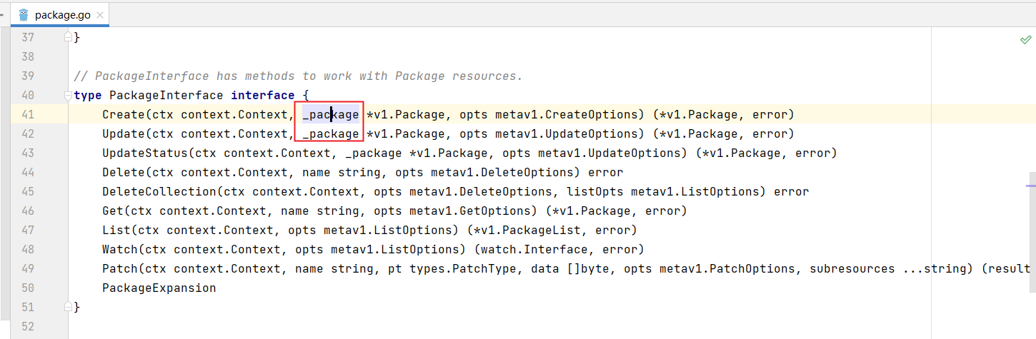Collapse the fold end marker on line 51
1036x339 pixels.
click(69, 307)
